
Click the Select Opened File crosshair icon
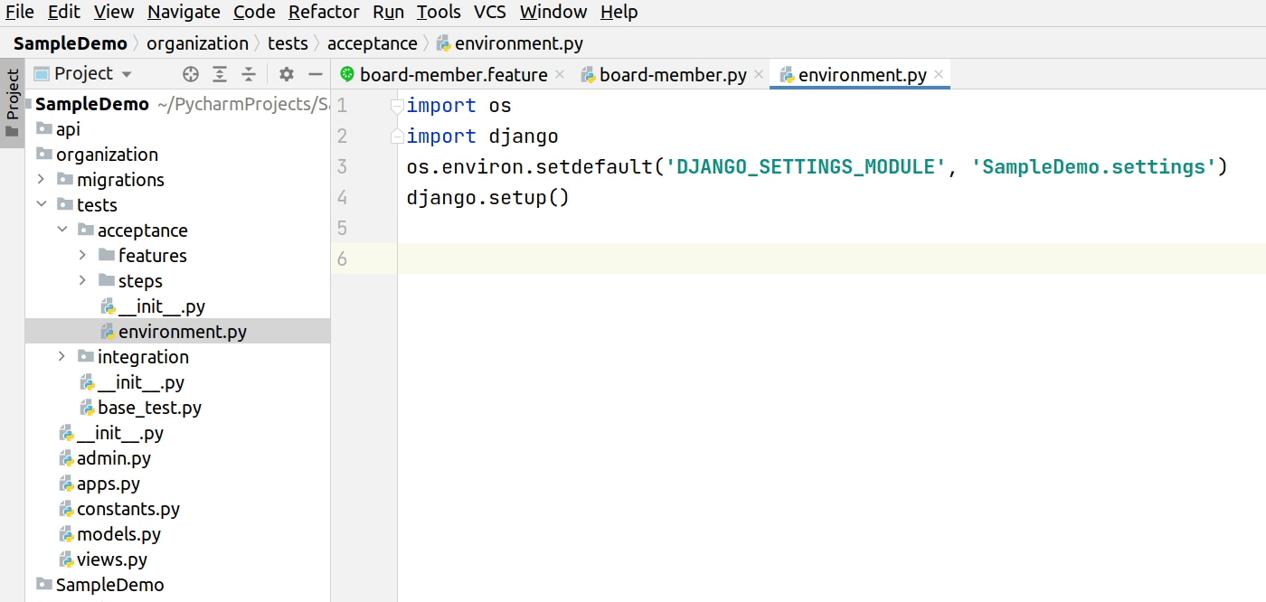(x=188, y=74)
